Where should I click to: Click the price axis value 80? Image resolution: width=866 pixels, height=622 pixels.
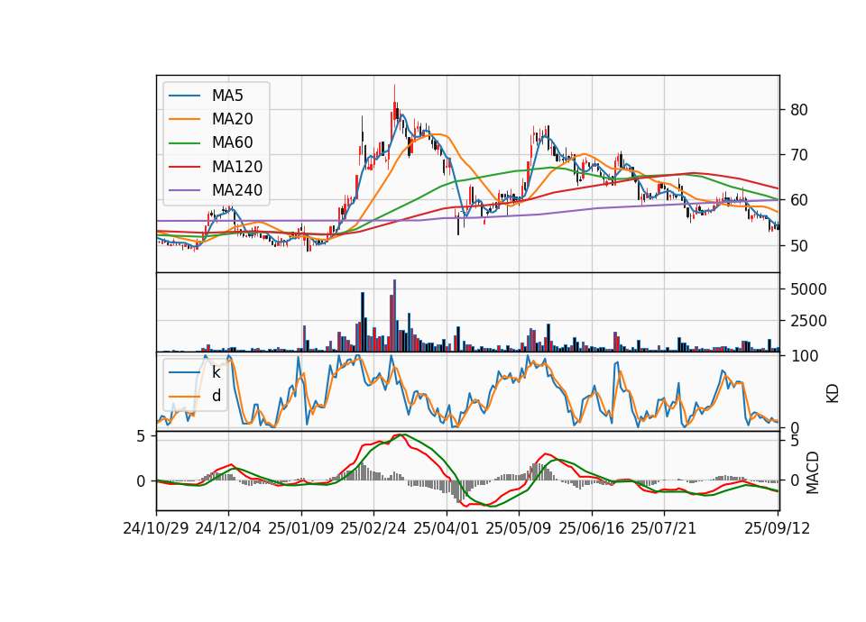pyautogui.click(x=799, y=110)
